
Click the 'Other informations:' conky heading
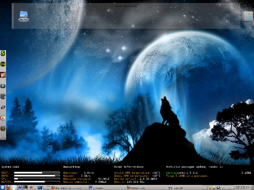129,167
